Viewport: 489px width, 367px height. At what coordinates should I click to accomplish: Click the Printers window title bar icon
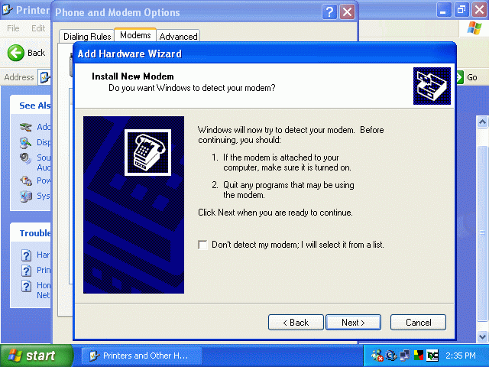click(7, 10)
